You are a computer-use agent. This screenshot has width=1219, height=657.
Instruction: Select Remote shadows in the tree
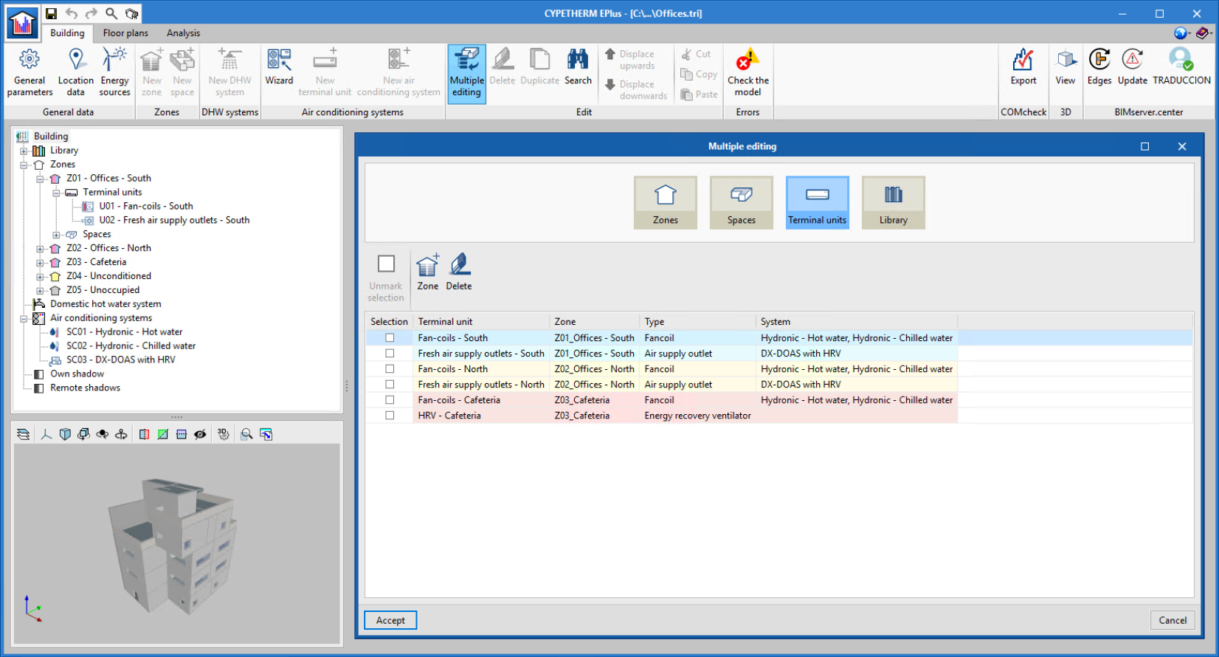tap(85, 388)
